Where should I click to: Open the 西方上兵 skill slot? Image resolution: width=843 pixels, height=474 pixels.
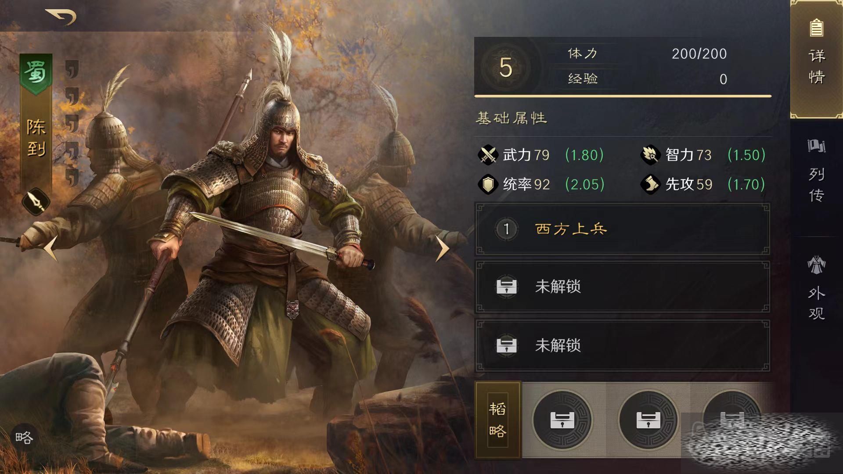click(x=622, y=229)
